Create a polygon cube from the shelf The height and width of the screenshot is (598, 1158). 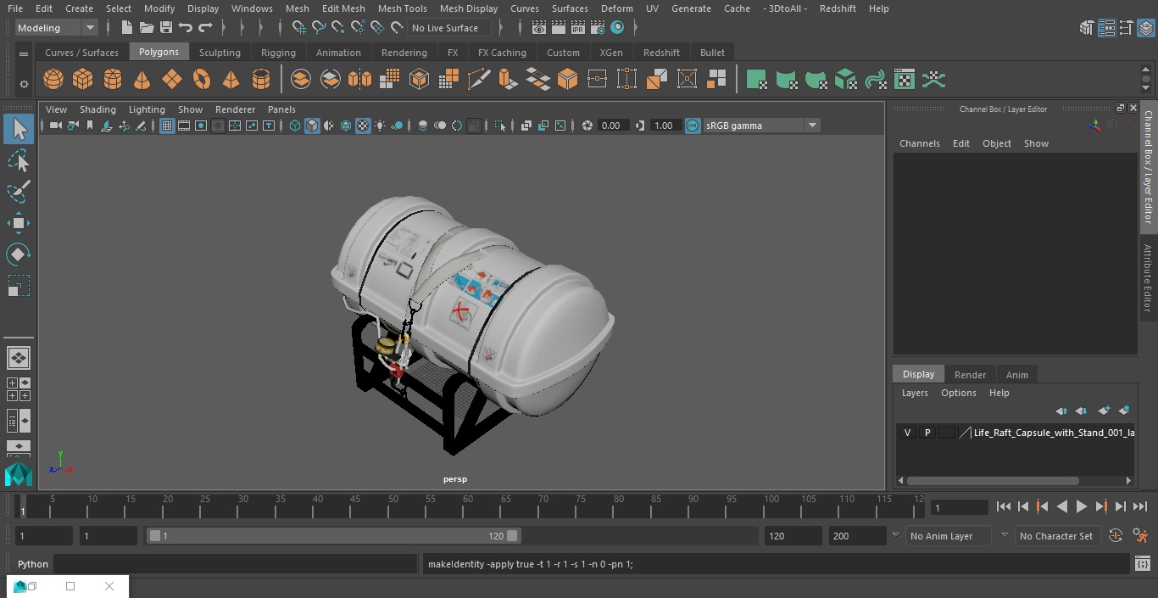pos(83,80)
